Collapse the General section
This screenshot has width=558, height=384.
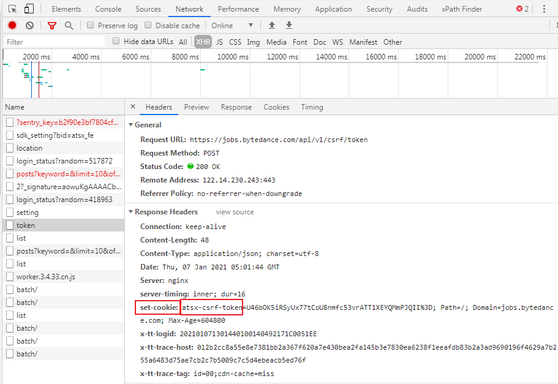[130, 125]
